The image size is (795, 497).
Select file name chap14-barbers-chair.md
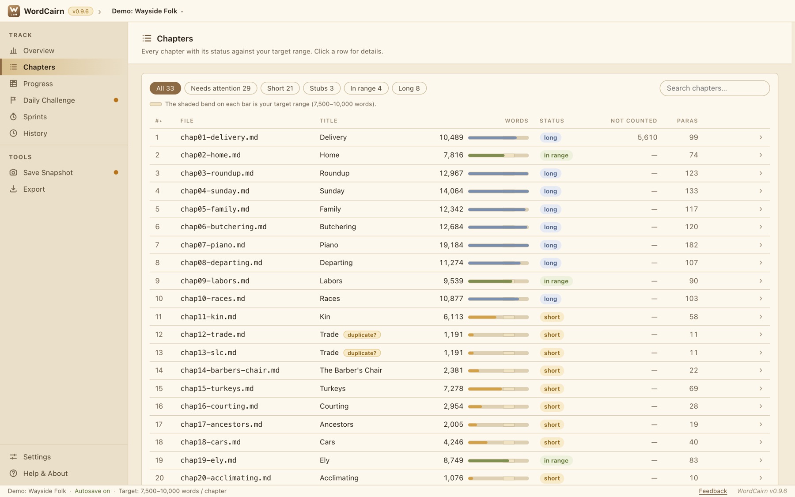pos(230,370)
